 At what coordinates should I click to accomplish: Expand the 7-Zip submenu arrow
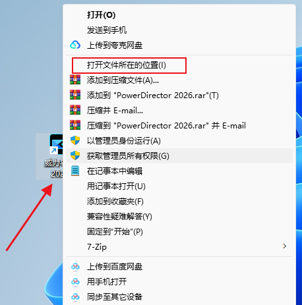coord(285,246)
